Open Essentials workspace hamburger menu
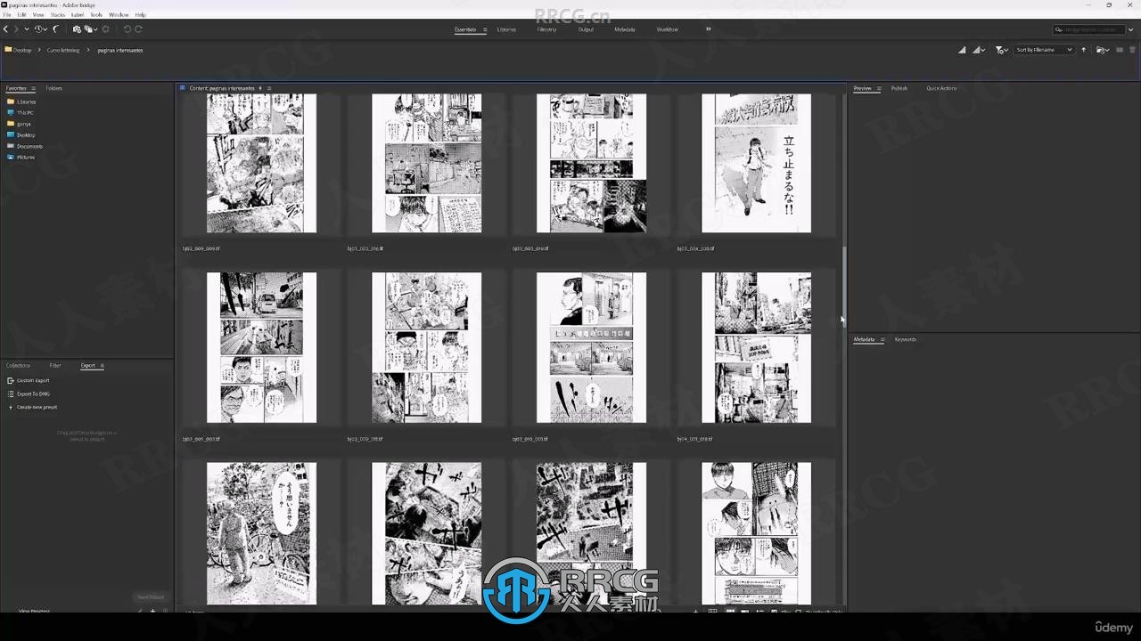 point(485,29)
